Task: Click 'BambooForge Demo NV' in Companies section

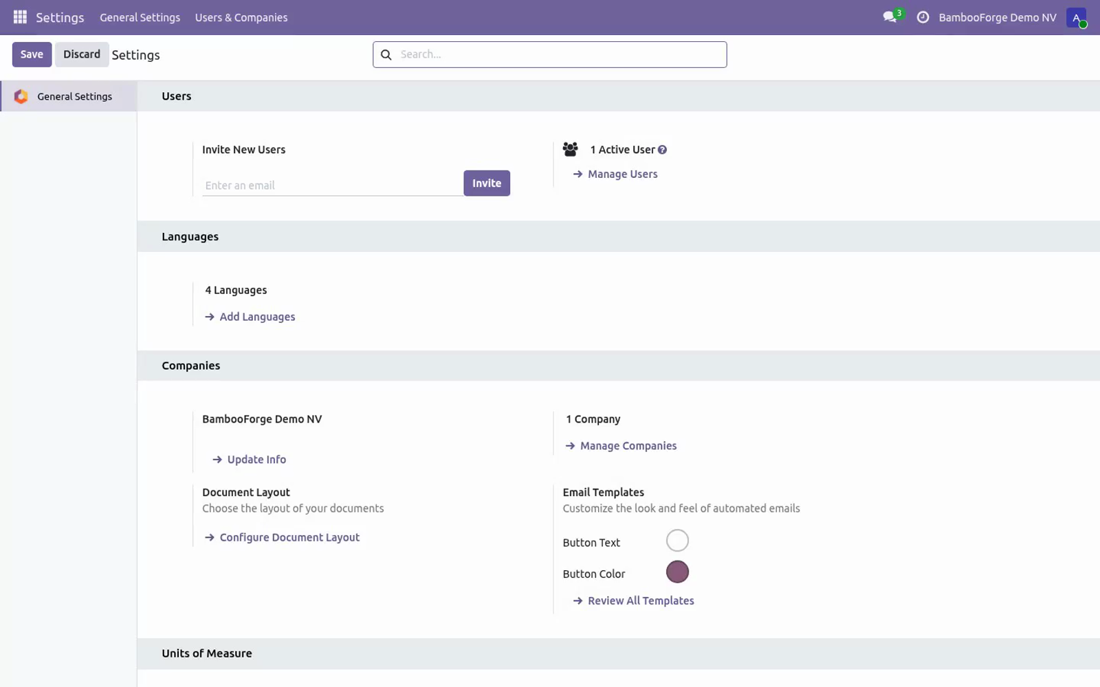Action: pyautogui.click(x=262, y=419)
